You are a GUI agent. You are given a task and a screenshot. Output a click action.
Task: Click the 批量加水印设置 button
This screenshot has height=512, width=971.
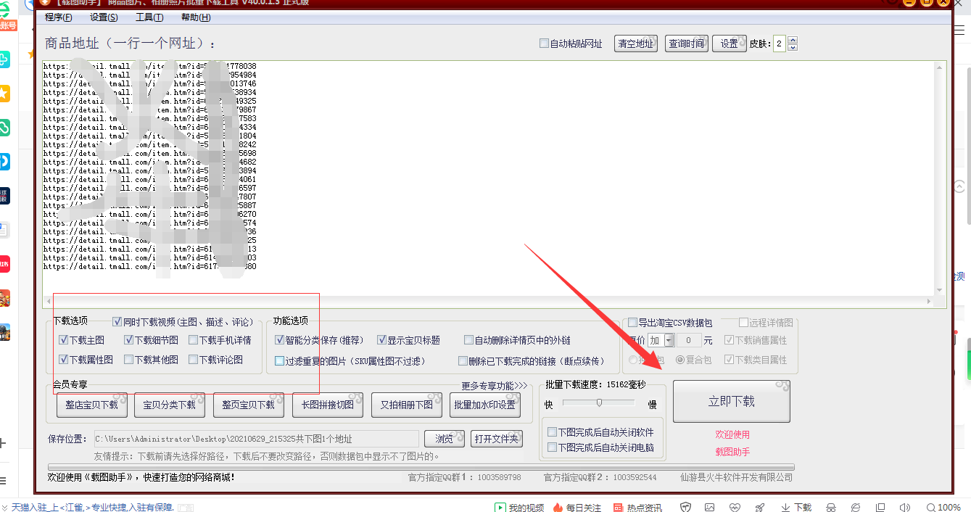pos(485,405)
